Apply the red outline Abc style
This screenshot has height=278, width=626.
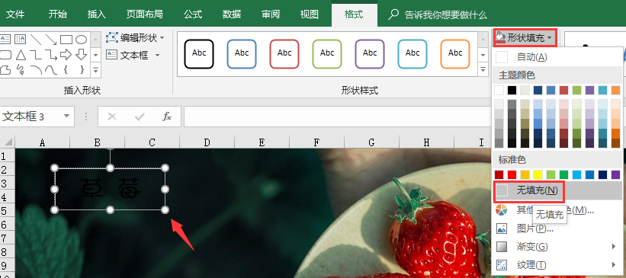point(284,54)
